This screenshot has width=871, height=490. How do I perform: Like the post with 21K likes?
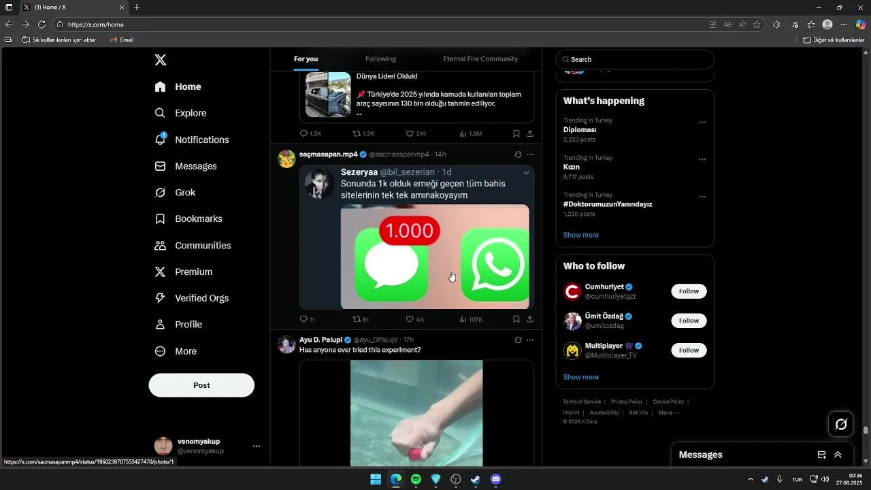coord(416,134)
